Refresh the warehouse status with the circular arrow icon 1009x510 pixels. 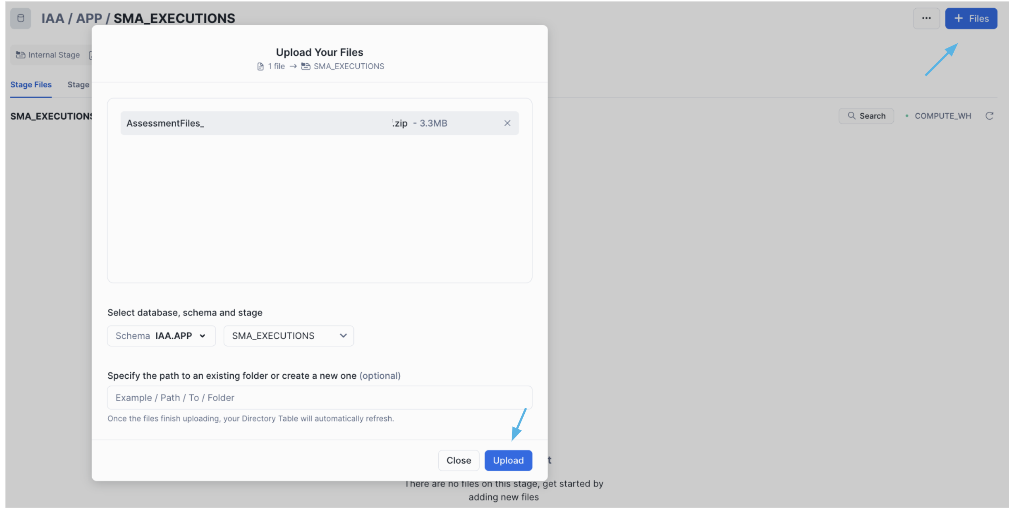coord(990,116)
